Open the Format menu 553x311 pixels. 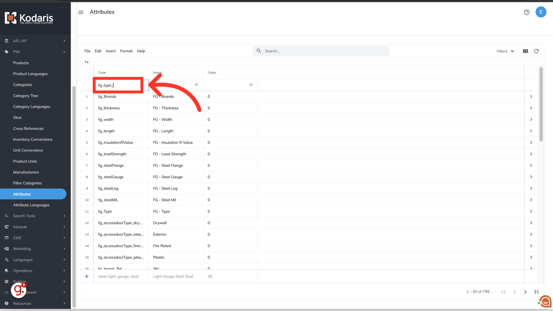[x=126, y=51]
